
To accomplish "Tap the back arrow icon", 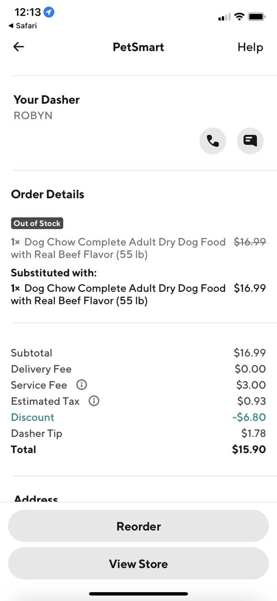I will tap(18, 47).
